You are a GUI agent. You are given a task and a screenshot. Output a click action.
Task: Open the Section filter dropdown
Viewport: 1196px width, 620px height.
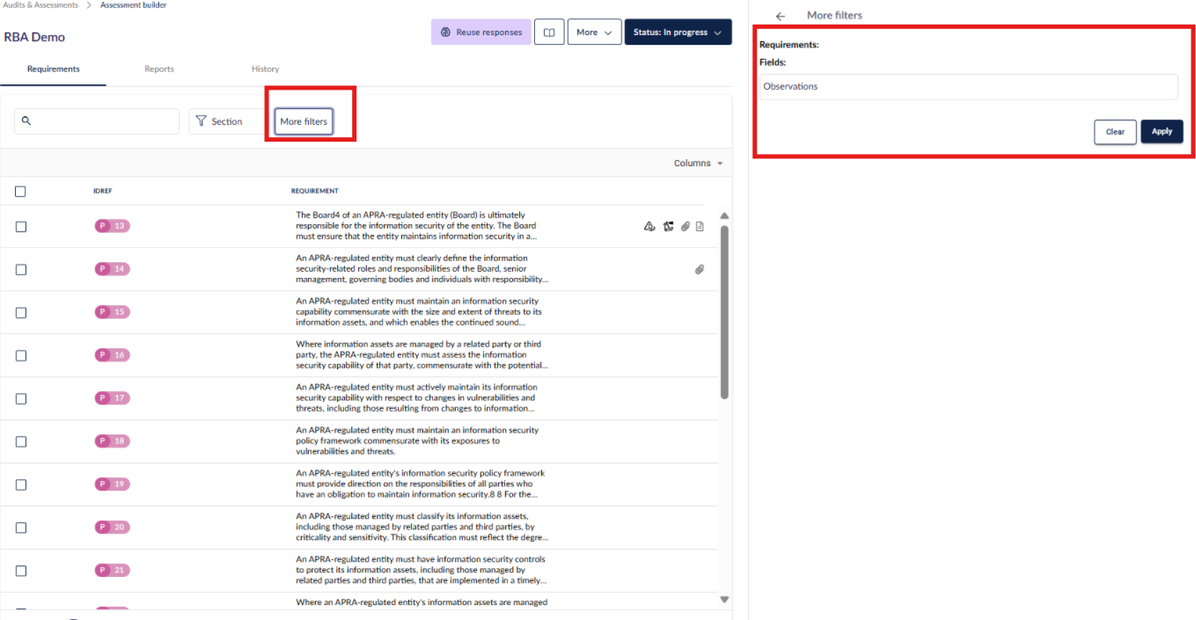(226, 121)
